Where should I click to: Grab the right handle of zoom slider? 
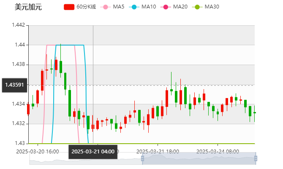click(x=256, y=159)
